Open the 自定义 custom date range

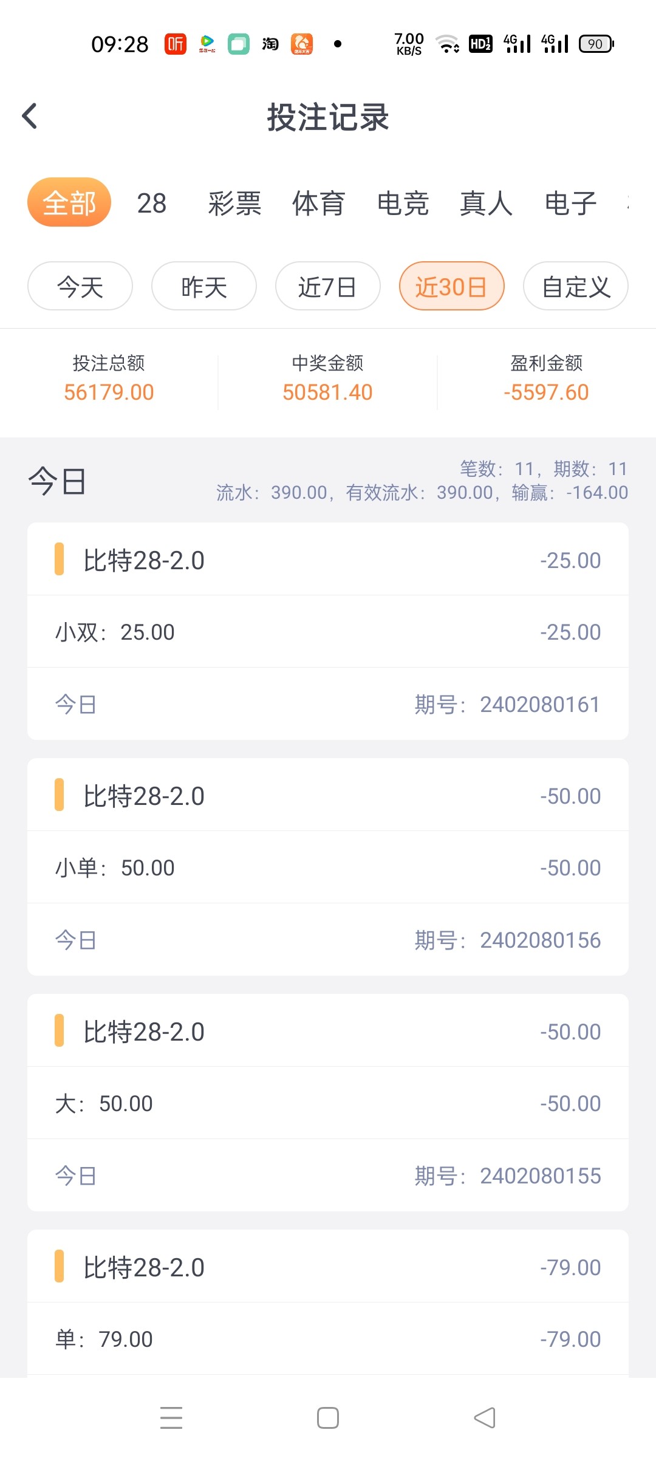(575, 286)
